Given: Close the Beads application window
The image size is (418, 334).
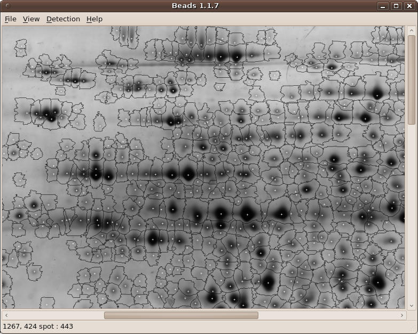Looking at the screenshot, I should [x=409, y=6].
